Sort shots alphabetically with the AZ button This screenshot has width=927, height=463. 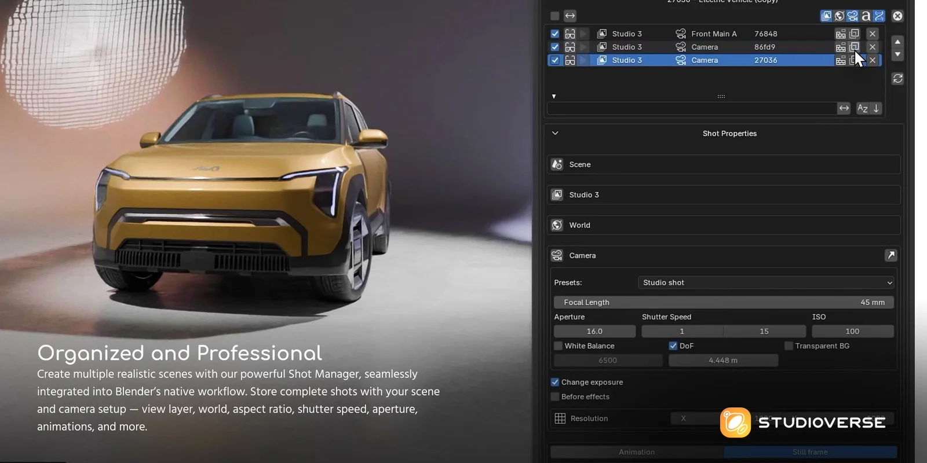point(862,108)
